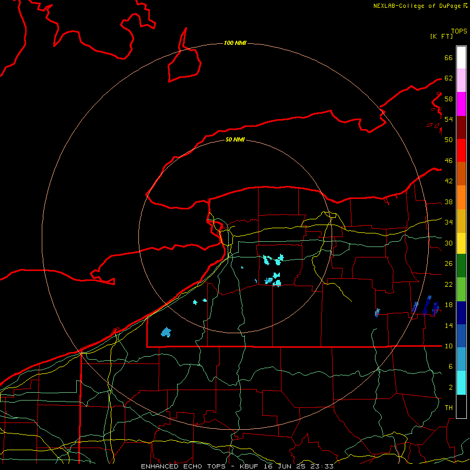Click the orange 42 kft legend swatch
This screenshot has width=470, height=470.
pos(461,197)
